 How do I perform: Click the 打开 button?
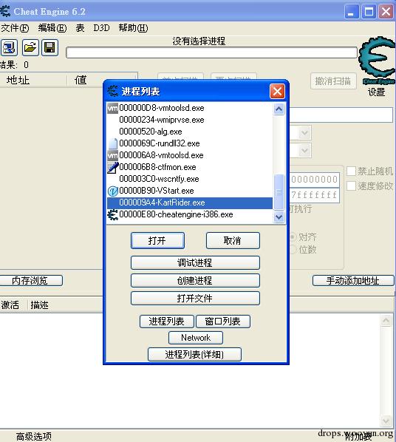click(157, 240)
